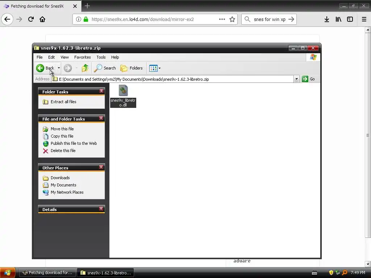Click the Search magnifier icon in Explorer toolbar
Image resolution: width=371 pixels, height=278 pixels.
pos(98,68)
